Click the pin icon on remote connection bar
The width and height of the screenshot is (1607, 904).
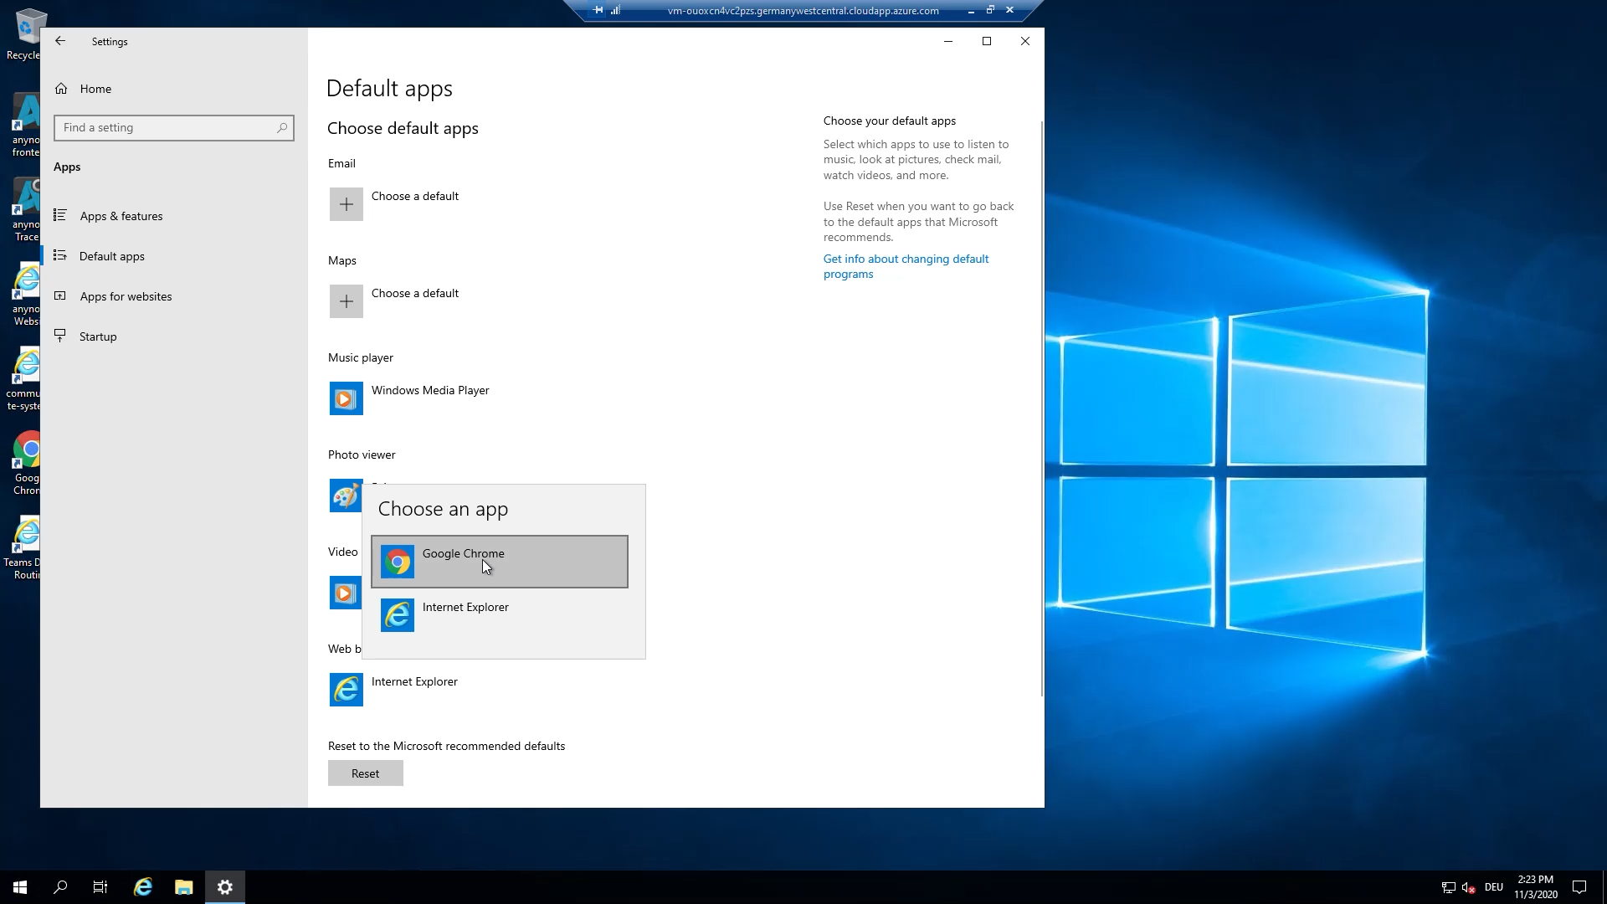click(598, 10)
